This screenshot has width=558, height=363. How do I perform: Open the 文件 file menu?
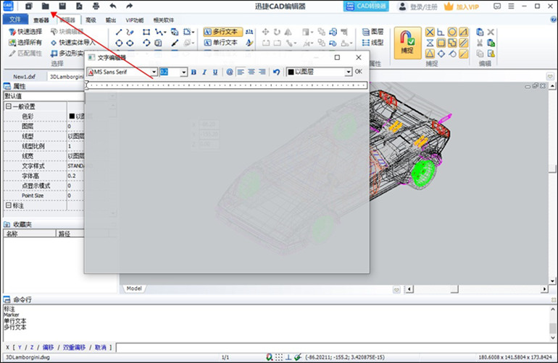[15, 20]
